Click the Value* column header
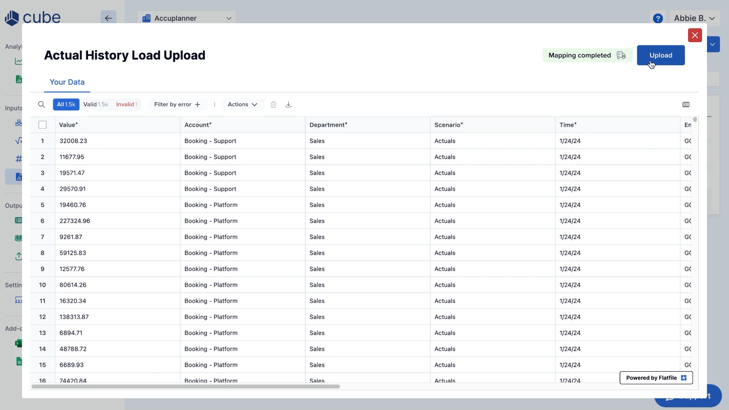 point(118,125)
